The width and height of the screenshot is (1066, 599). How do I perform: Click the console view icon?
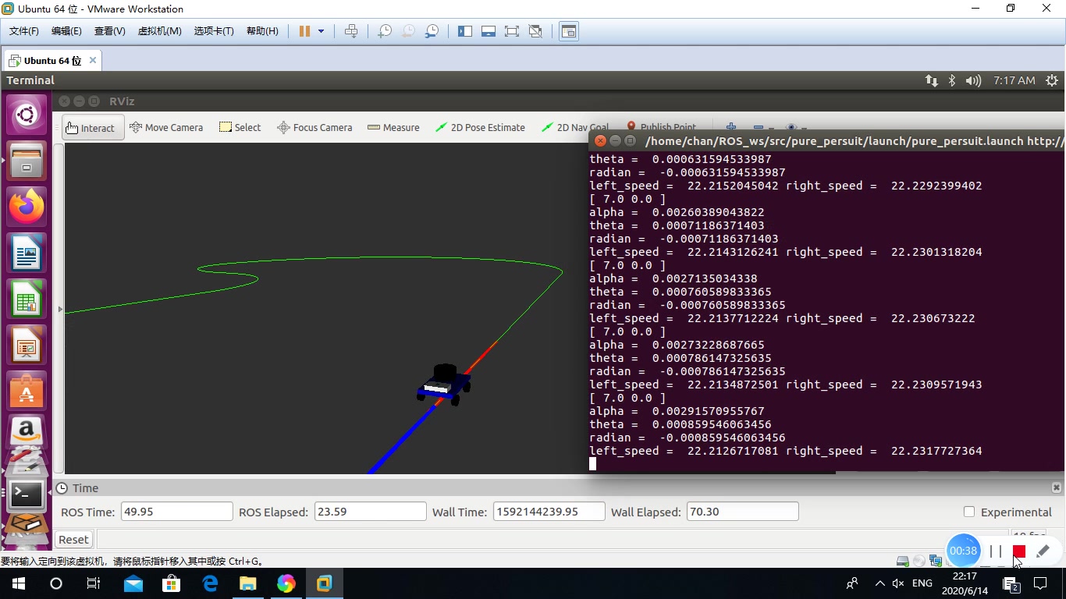(x=569, y=31)
